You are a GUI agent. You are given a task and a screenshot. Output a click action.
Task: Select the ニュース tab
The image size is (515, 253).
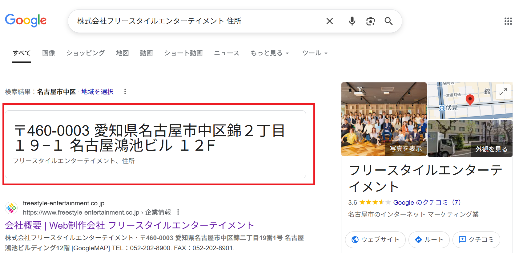point(226,53)
